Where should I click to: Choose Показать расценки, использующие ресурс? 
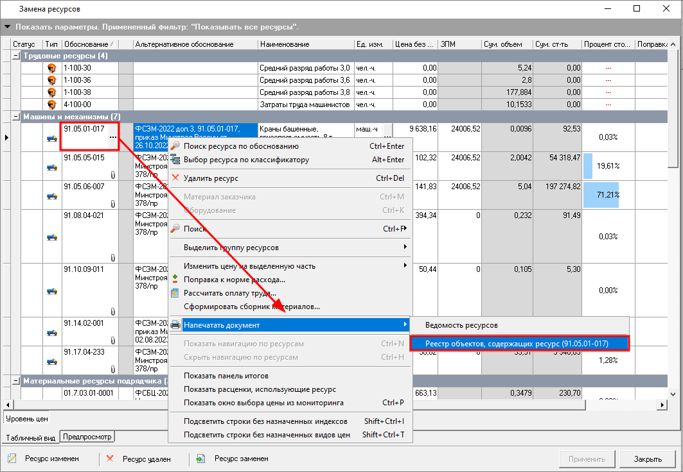point(290,389)
